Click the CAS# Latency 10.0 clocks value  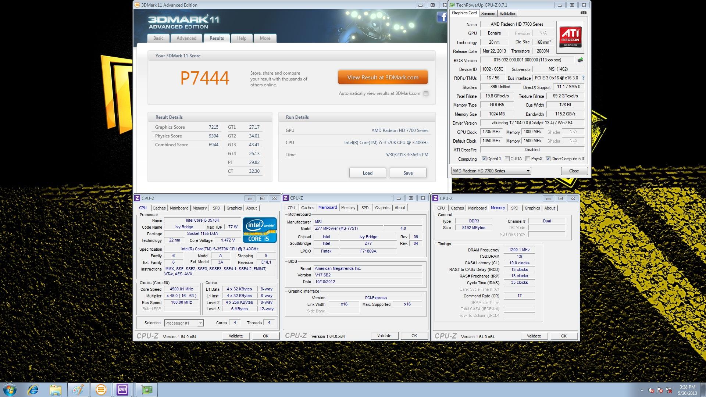519,263
